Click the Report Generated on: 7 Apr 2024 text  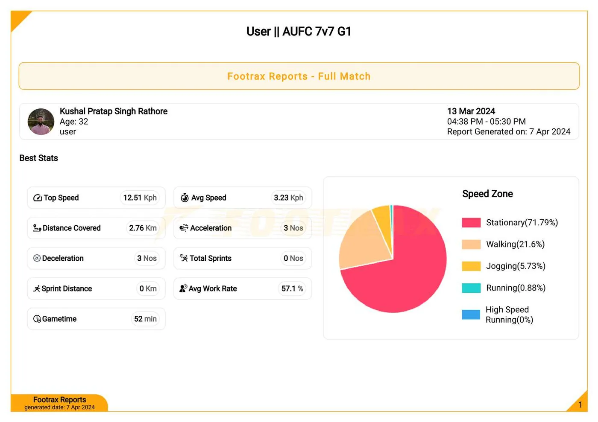[509, 132]
